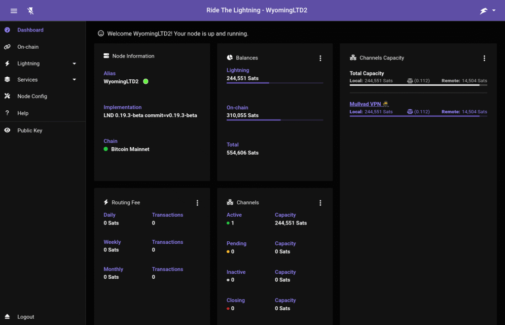
Task: Open the lightning bolt node menu
Action: [x=487, y=11]
